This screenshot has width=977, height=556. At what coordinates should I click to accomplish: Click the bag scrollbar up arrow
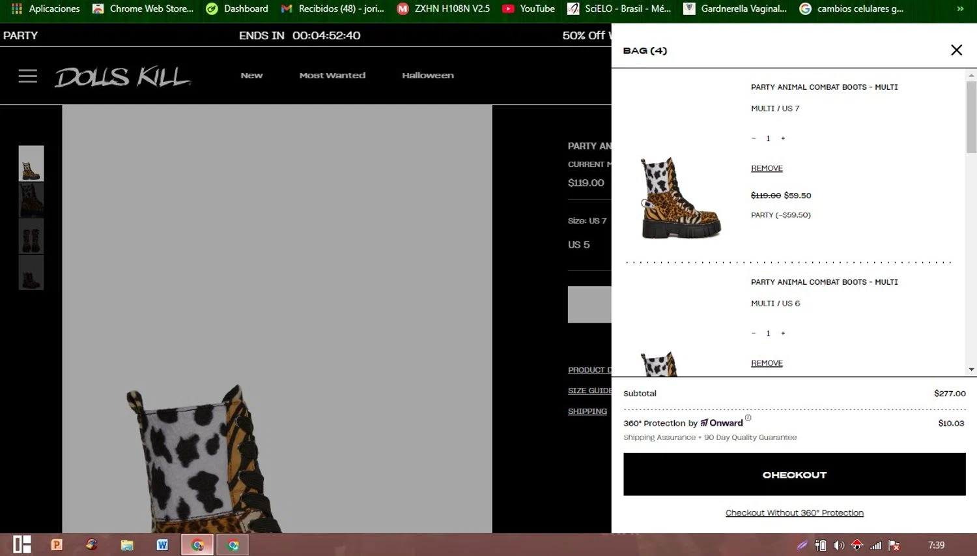tap(971, 75)
